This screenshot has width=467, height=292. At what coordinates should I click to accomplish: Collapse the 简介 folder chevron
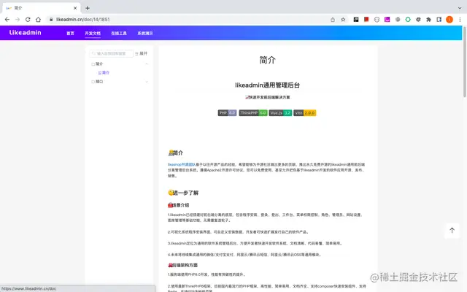coord(147,64)
